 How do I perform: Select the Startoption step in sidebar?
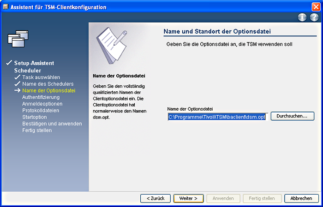click(x=36, y=117)
